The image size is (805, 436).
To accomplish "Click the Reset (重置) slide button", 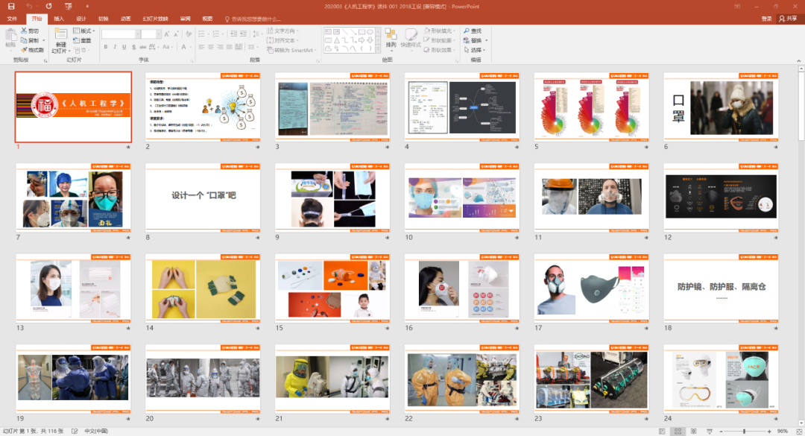I will pos(82,40).
